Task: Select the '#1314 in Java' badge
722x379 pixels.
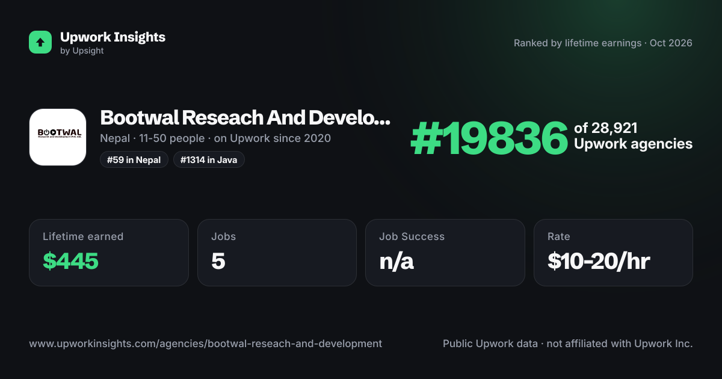Action: (209, 160)
